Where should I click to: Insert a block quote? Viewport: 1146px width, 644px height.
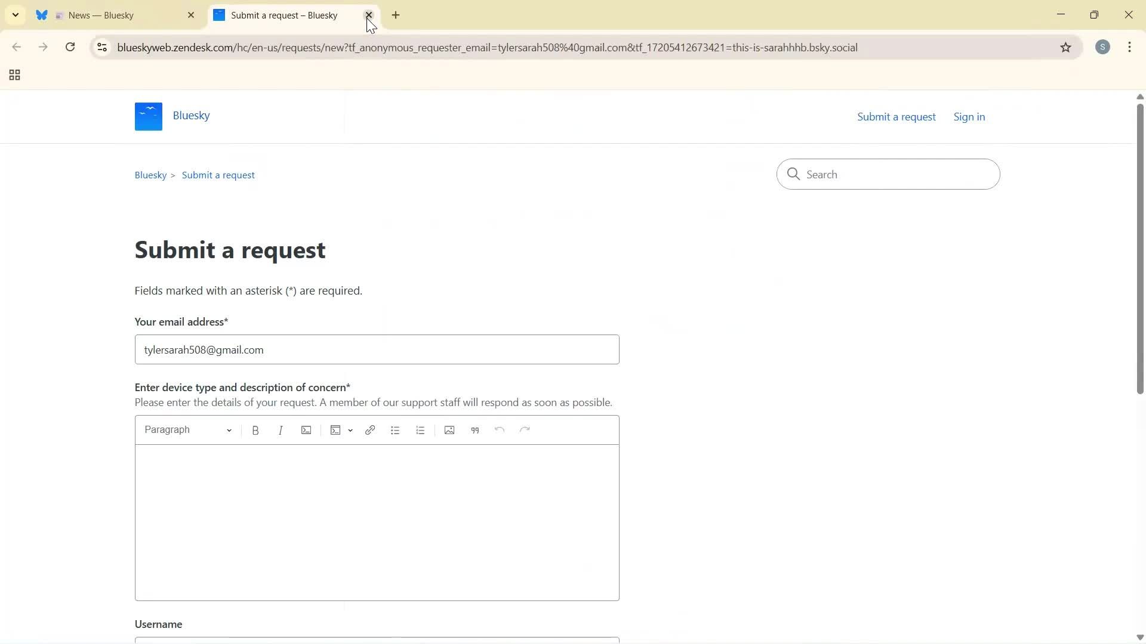(475, 430)
